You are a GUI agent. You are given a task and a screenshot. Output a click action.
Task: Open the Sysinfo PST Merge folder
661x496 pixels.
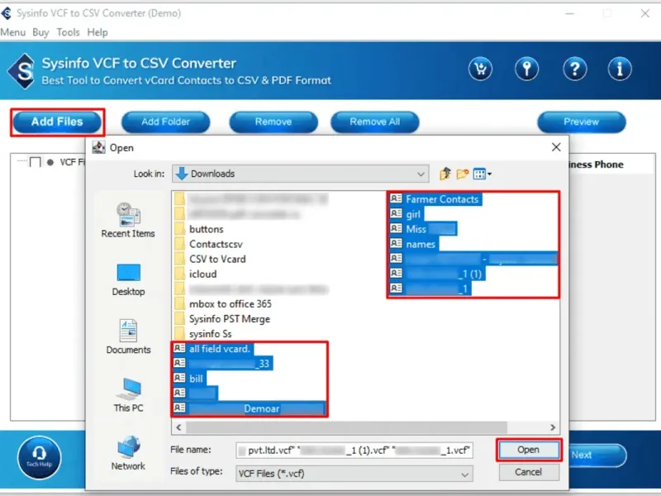[x=222, y=319]
